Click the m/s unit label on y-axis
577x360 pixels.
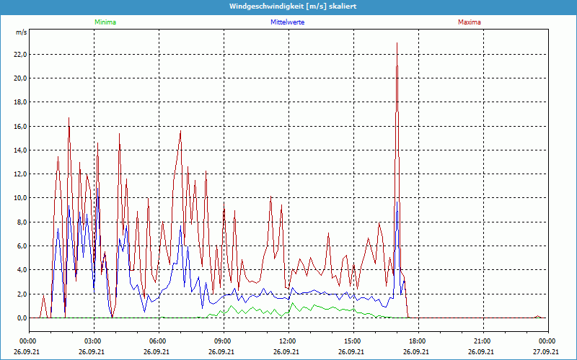pyautogui.click(x=21, y=33)
